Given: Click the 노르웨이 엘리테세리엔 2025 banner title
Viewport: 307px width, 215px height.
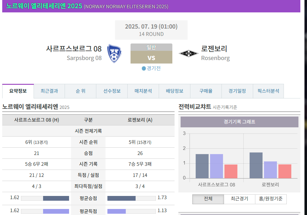Looking at the screenshot, I should click(x=44, y=6).
